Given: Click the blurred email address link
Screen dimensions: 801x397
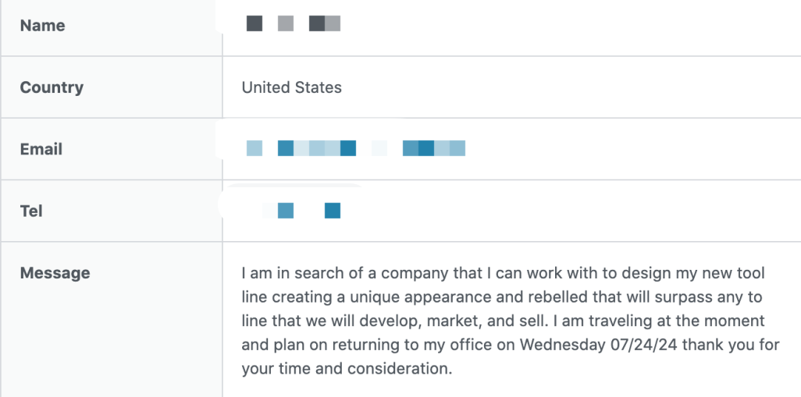Looking at the screenshot, I should click(x=355, y=148).
